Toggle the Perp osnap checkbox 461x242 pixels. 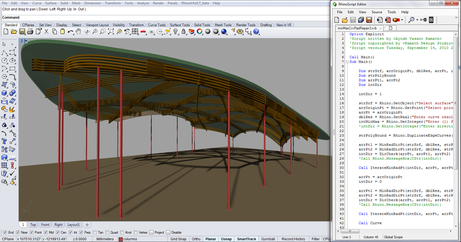point(81,232)
